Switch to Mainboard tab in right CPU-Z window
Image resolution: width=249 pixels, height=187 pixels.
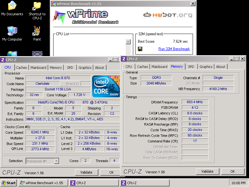159,67
